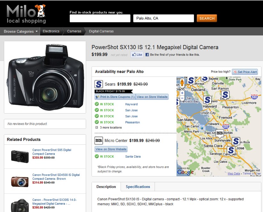Select the Digital Cameras breadcrumb
Screen dimensions: 263x212
click(x=101, y=31)
